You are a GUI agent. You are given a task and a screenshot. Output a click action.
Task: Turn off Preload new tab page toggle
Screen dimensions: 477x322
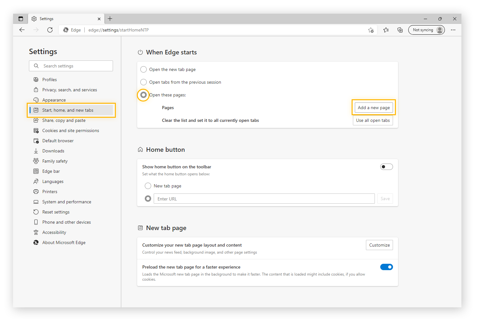386,267
